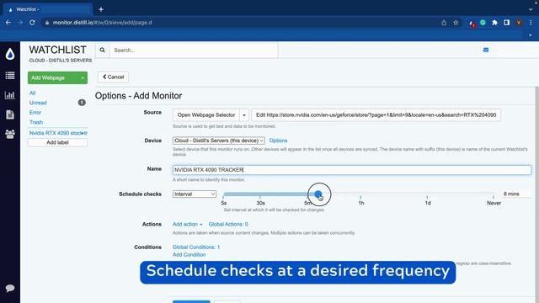This screenshot has width=539, height=303.
Task: Focus the Search input box
Action: [194, 50]
